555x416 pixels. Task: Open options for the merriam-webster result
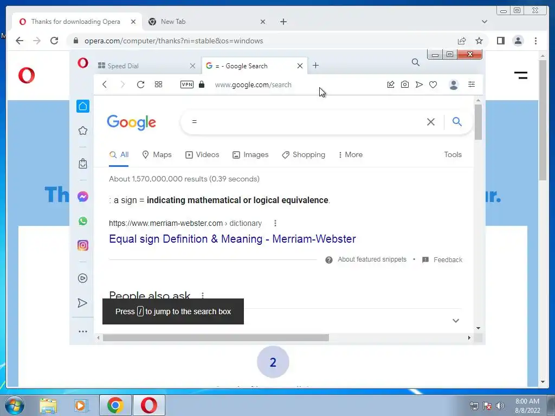(x=275, y=223)
